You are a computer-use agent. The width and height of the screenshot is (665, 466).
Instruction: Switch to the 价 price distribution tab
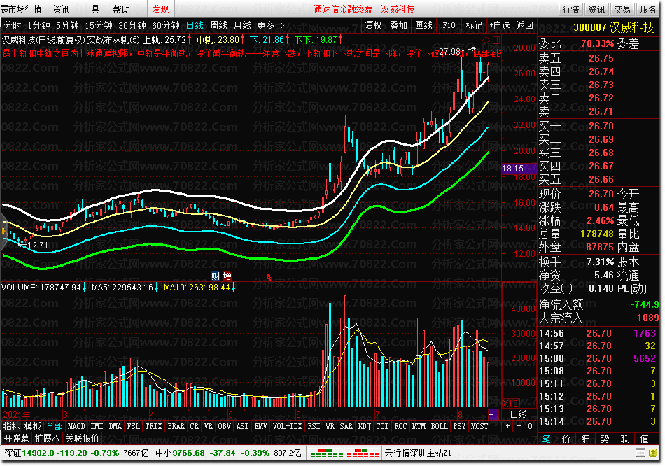coord(566,439)
